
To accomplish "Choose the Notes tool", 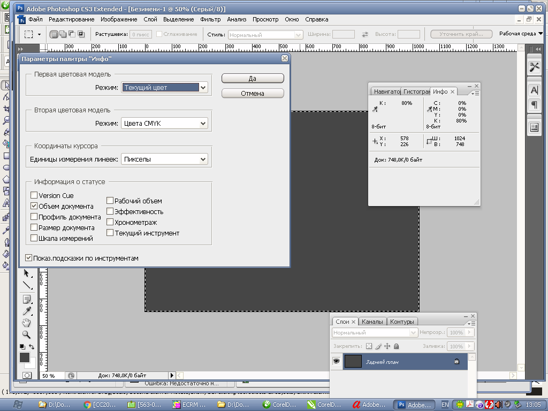I will click(x=26, y=299).
